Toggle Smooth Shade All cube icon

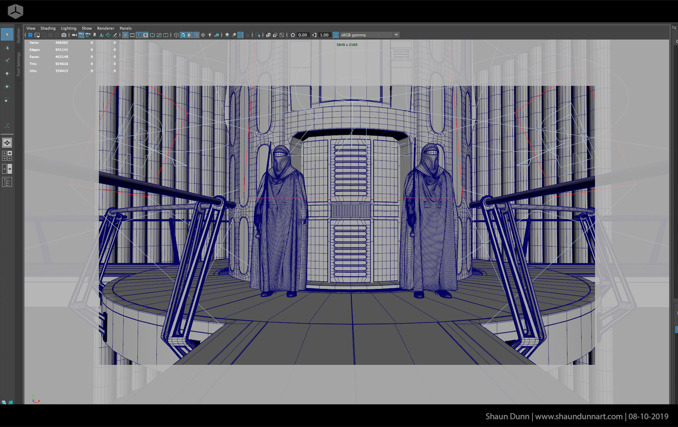point(183,35)
